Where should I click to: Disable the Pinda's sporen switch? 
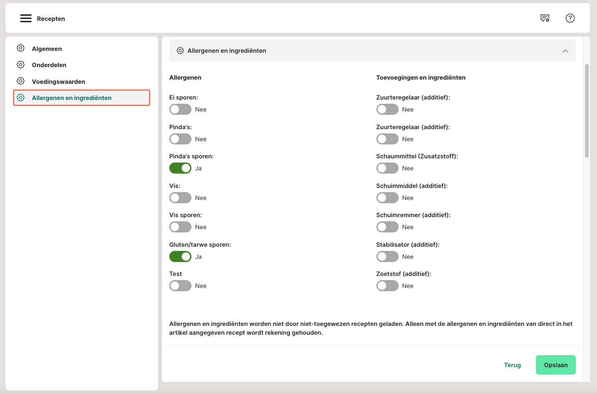pyautogui.click(x=180, y=168)
